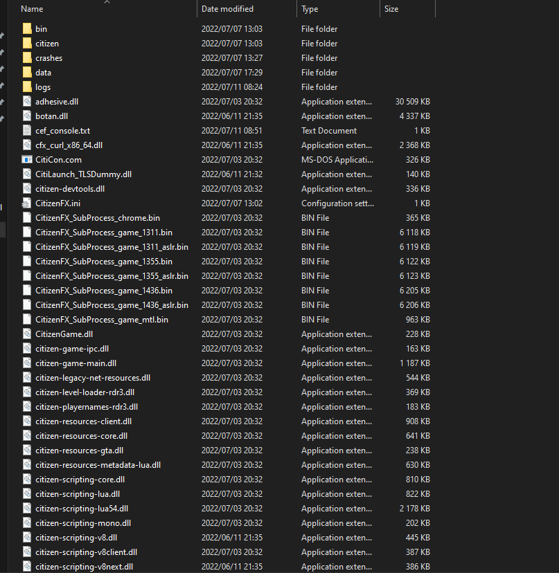Click the cef_console.txt text document icon

point(27,131)
